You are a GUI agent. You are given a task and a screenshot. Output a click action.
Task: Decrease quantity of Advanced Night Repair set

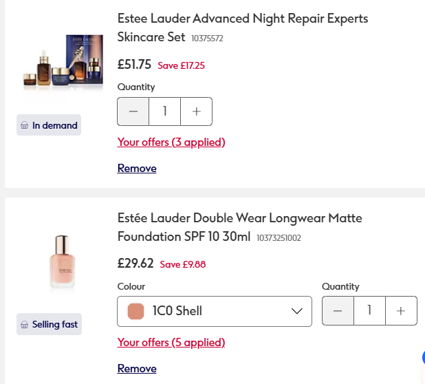(x=133, y=111)
